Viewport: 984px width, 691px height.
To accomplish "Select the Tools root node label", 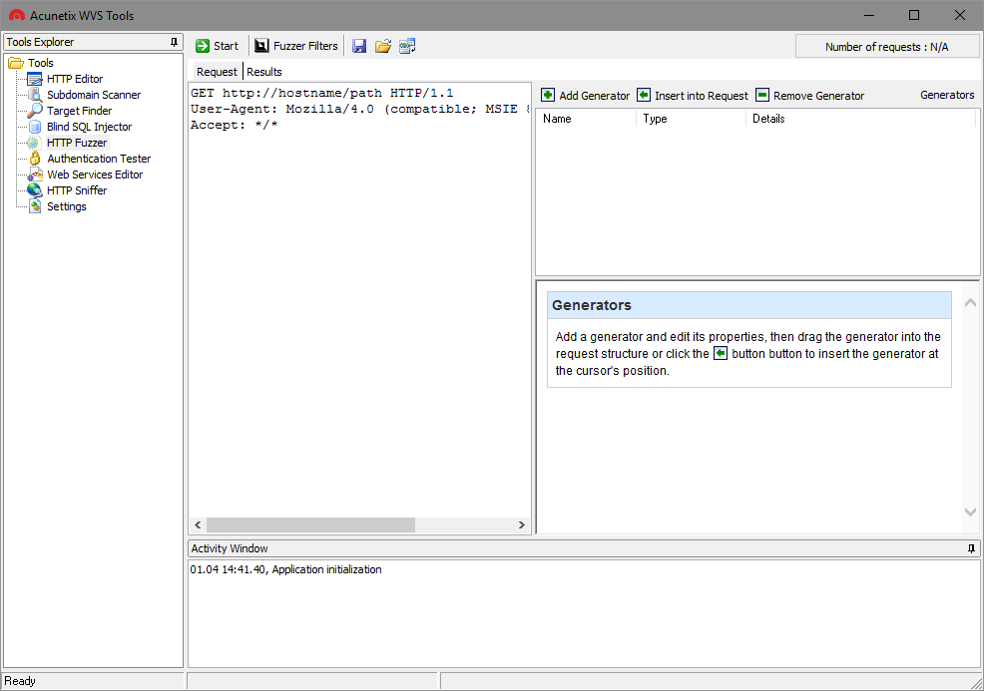I will (x=41, y=63).
